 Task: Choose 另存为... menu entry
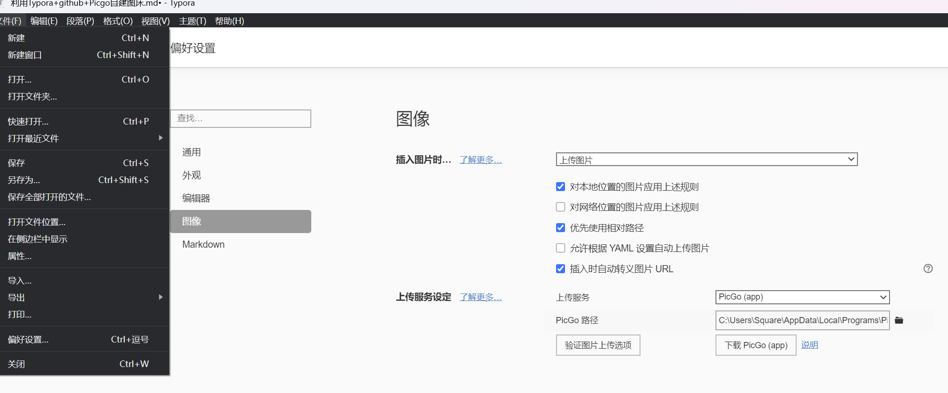84,180
